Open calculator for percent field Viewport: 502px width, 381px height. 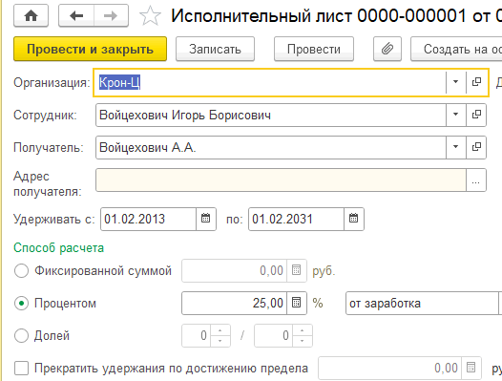297,303
